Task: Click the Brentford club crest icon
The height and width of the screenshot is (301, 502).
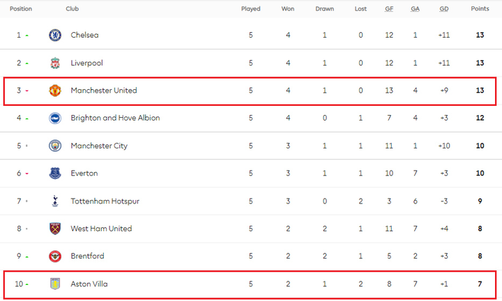Action: tap(55, 256)
